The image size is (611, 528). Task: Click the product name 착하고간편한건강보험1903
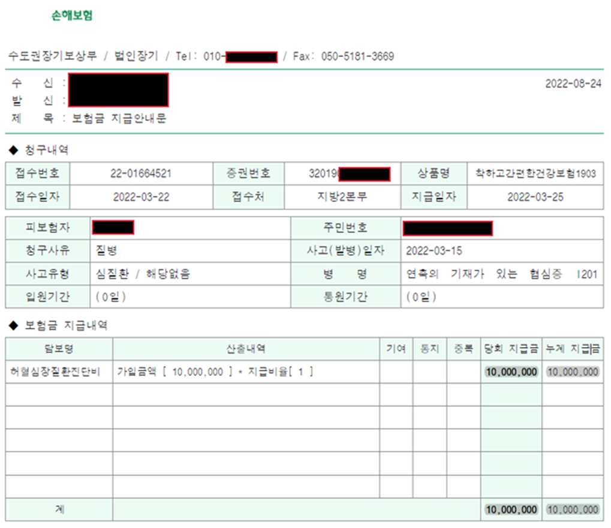click(x=534, y=174)
